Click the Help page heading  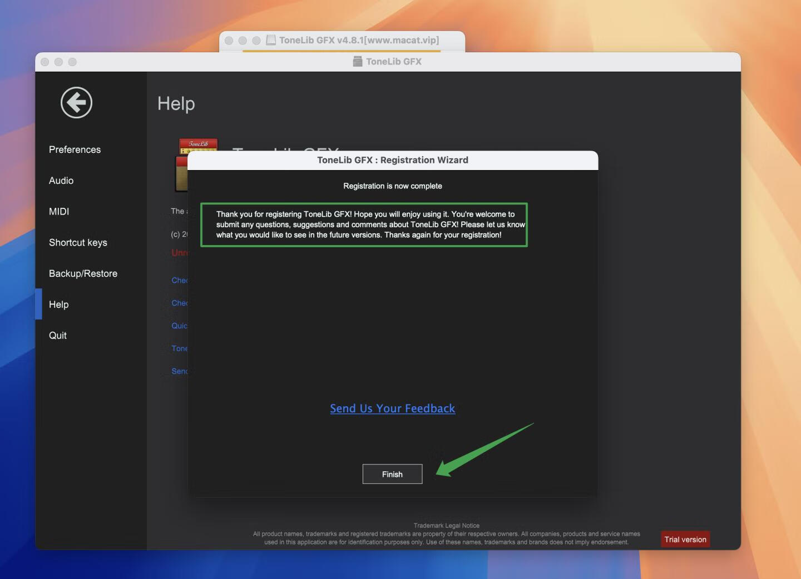[176, 103]
